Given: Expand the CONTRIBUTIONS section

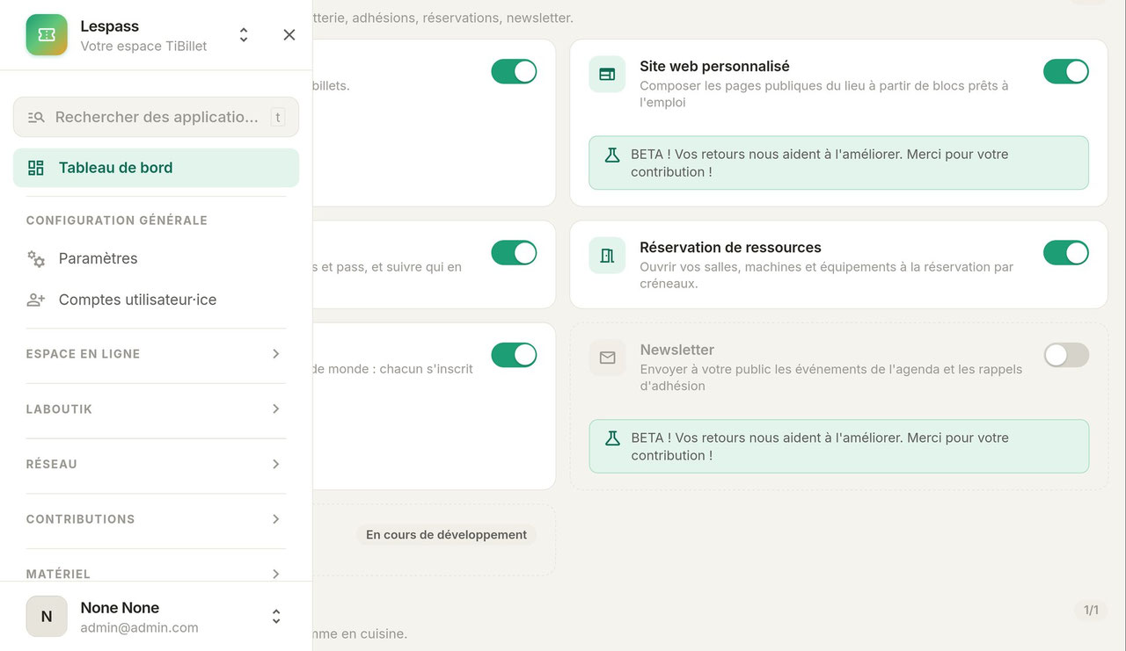Looking at the screenshot, I should coord(156,519).
